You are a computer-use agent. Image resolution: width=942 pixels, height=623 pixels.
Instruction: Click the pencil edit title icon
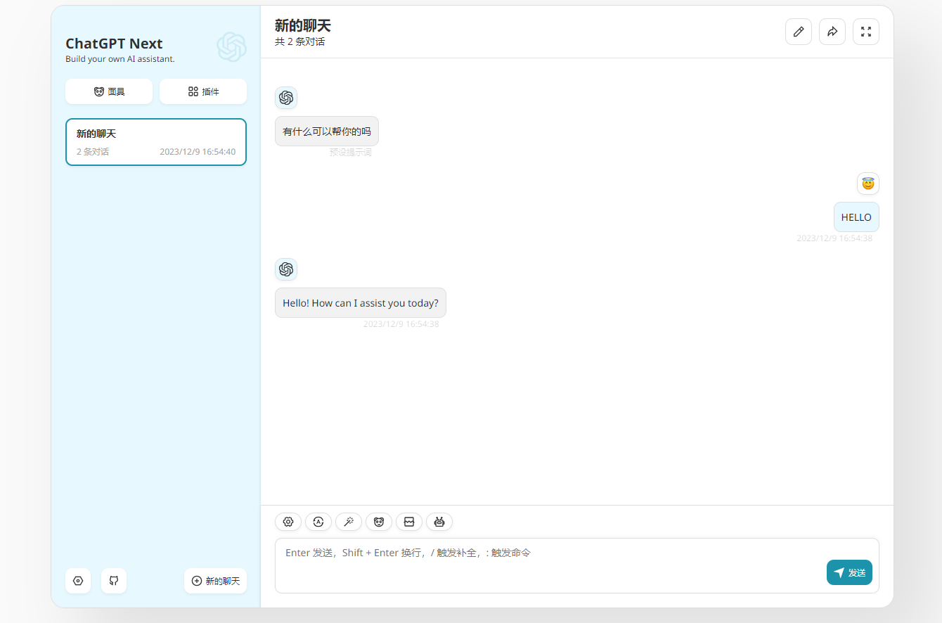click(x=799, y=32)
